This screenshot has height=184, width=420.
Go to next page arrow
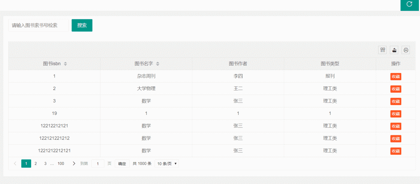(74, 163)
